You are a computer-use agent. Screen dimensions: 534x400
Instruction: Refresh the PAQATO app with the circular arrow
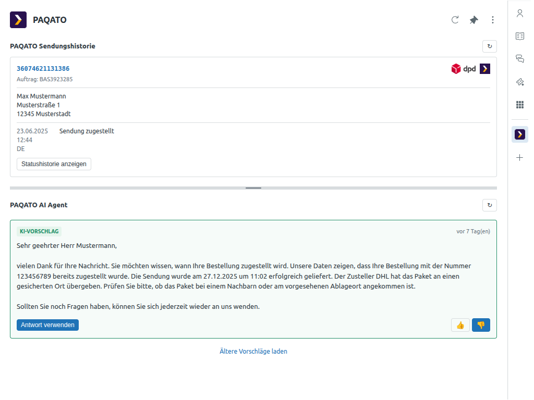coord(455,19)
